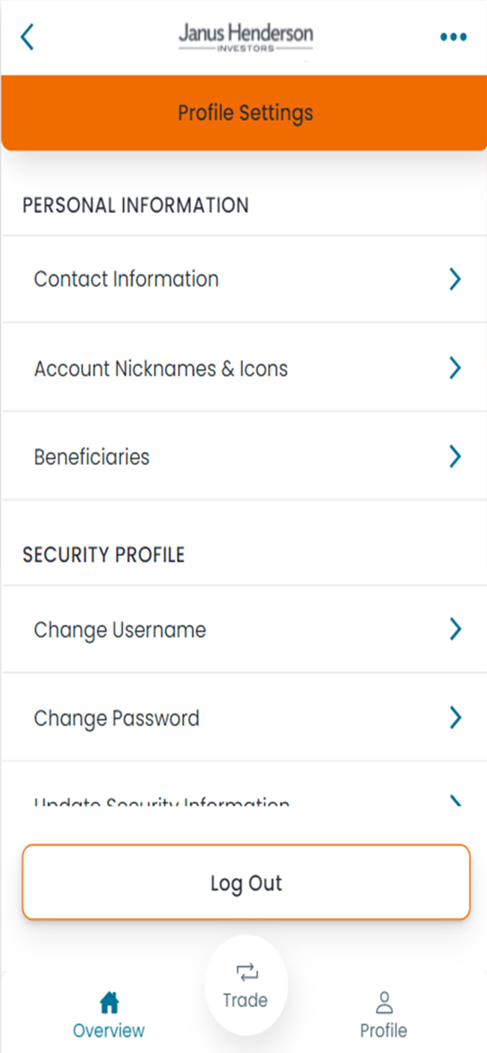The image size is (487, 1053).
Task: Open the three-dot more options menu
Action: (x=453, y=37)
